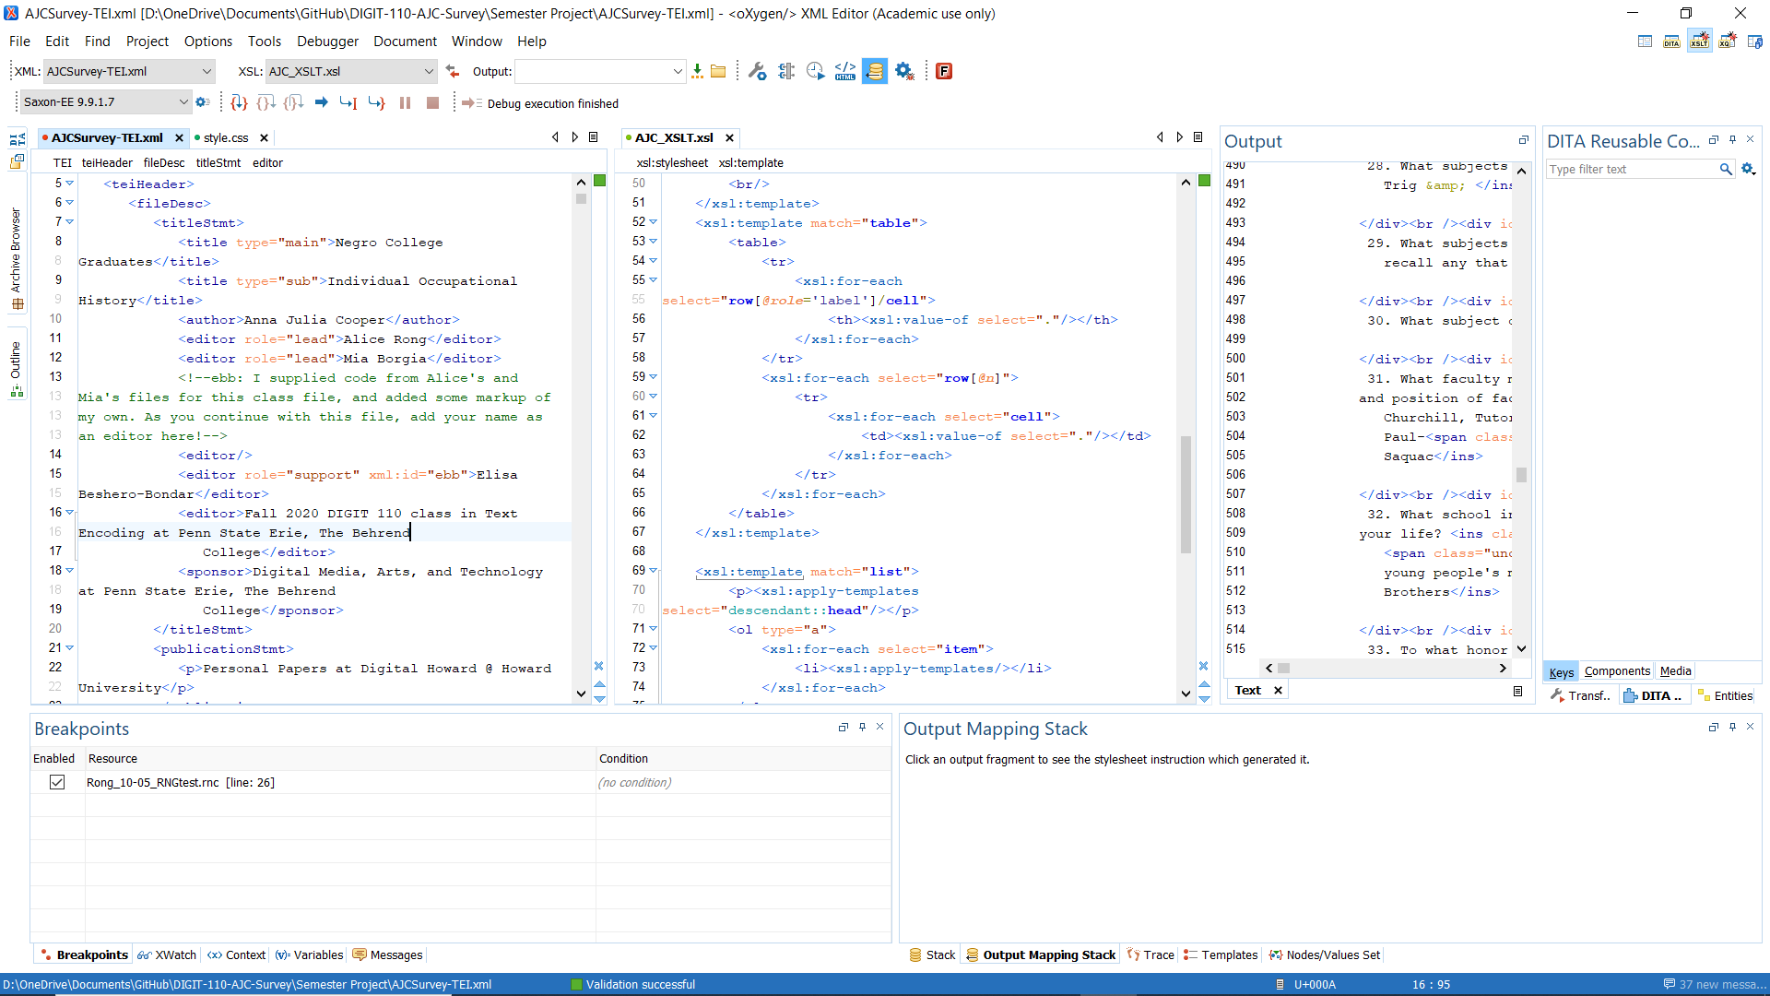The image size is (1770, 996).
Task: Toggle the profiling clock icon
Action: 815,71
